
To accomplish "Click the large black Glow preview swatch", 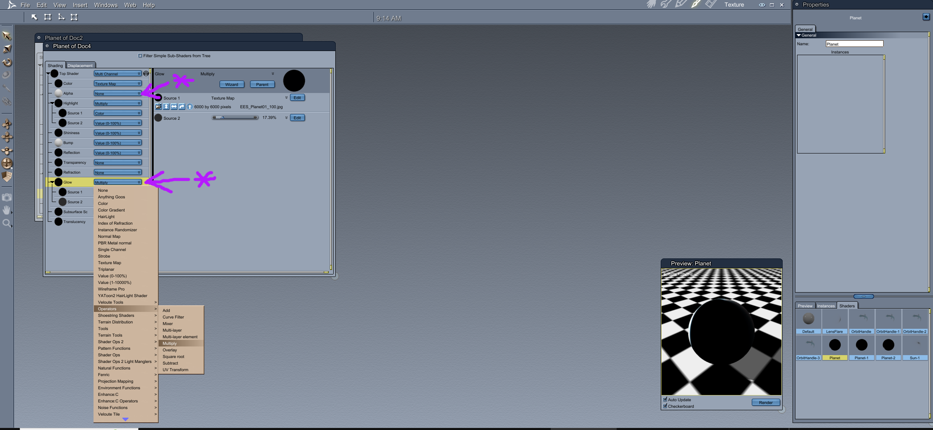I will (294, 81).
